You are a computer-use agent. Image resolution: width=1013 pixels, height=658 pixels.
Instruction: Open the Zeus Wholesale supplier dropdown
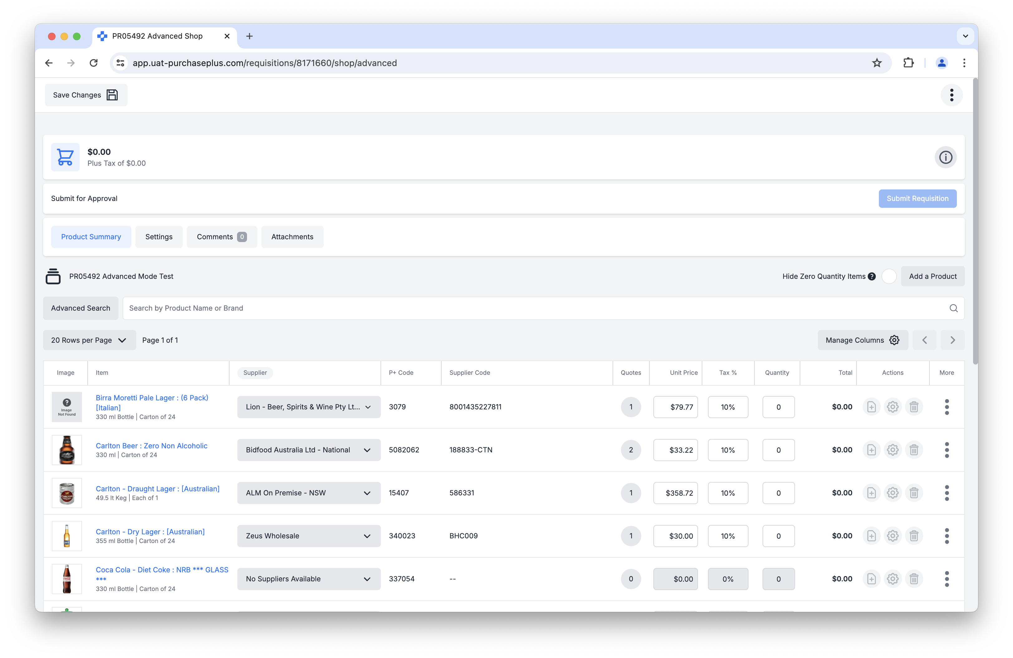[308, 536]
